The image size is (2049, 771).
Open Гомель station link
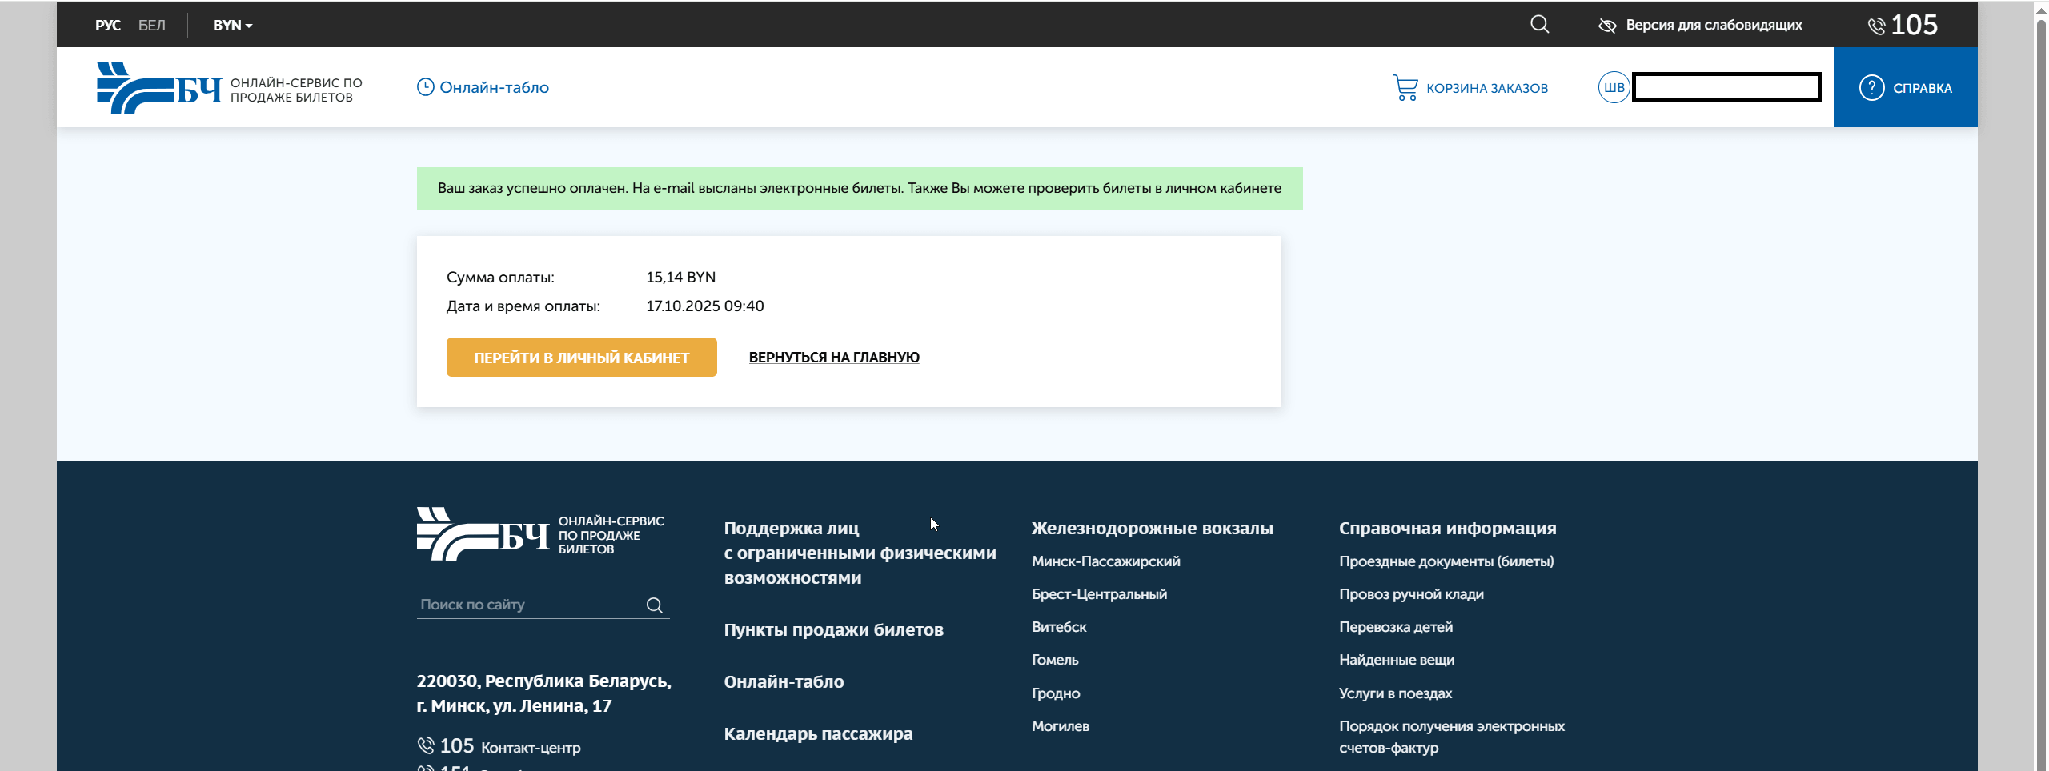[1055, 660]
